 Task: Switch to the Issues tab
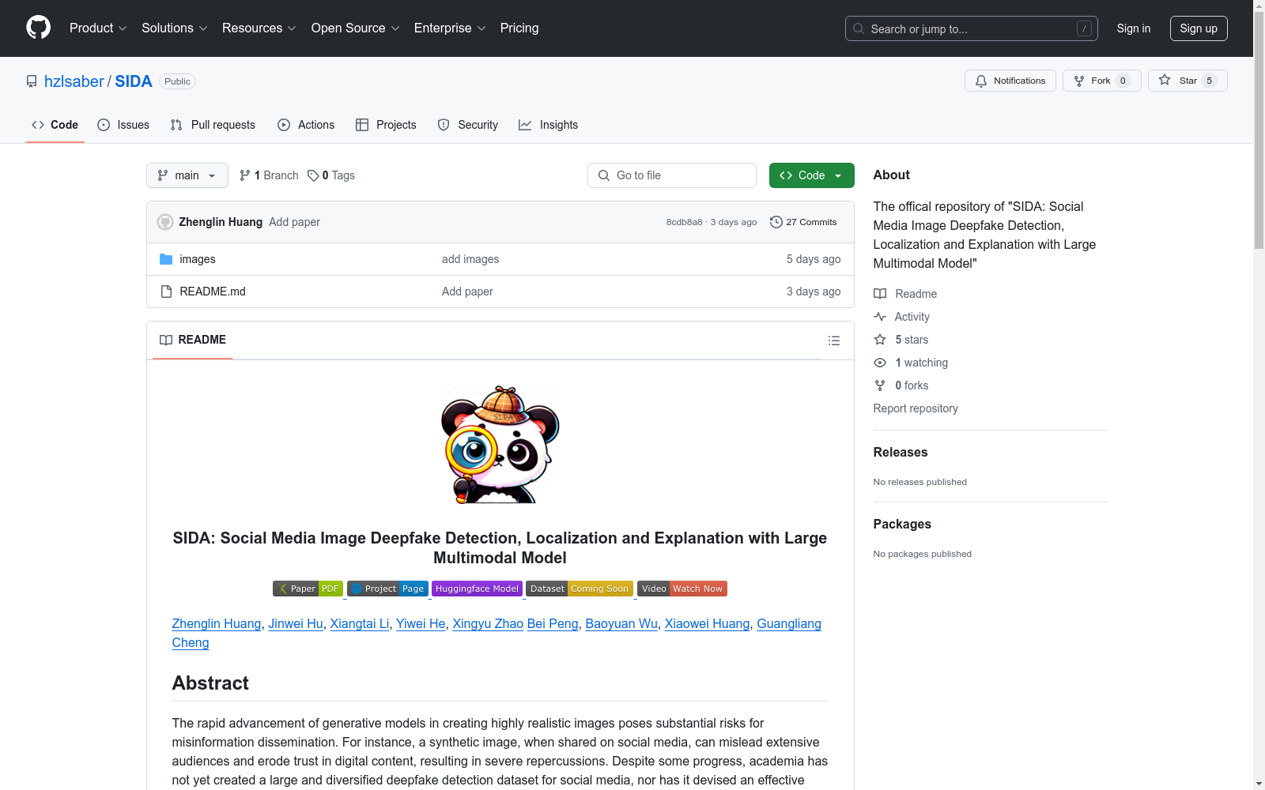[x=123, y=125]
